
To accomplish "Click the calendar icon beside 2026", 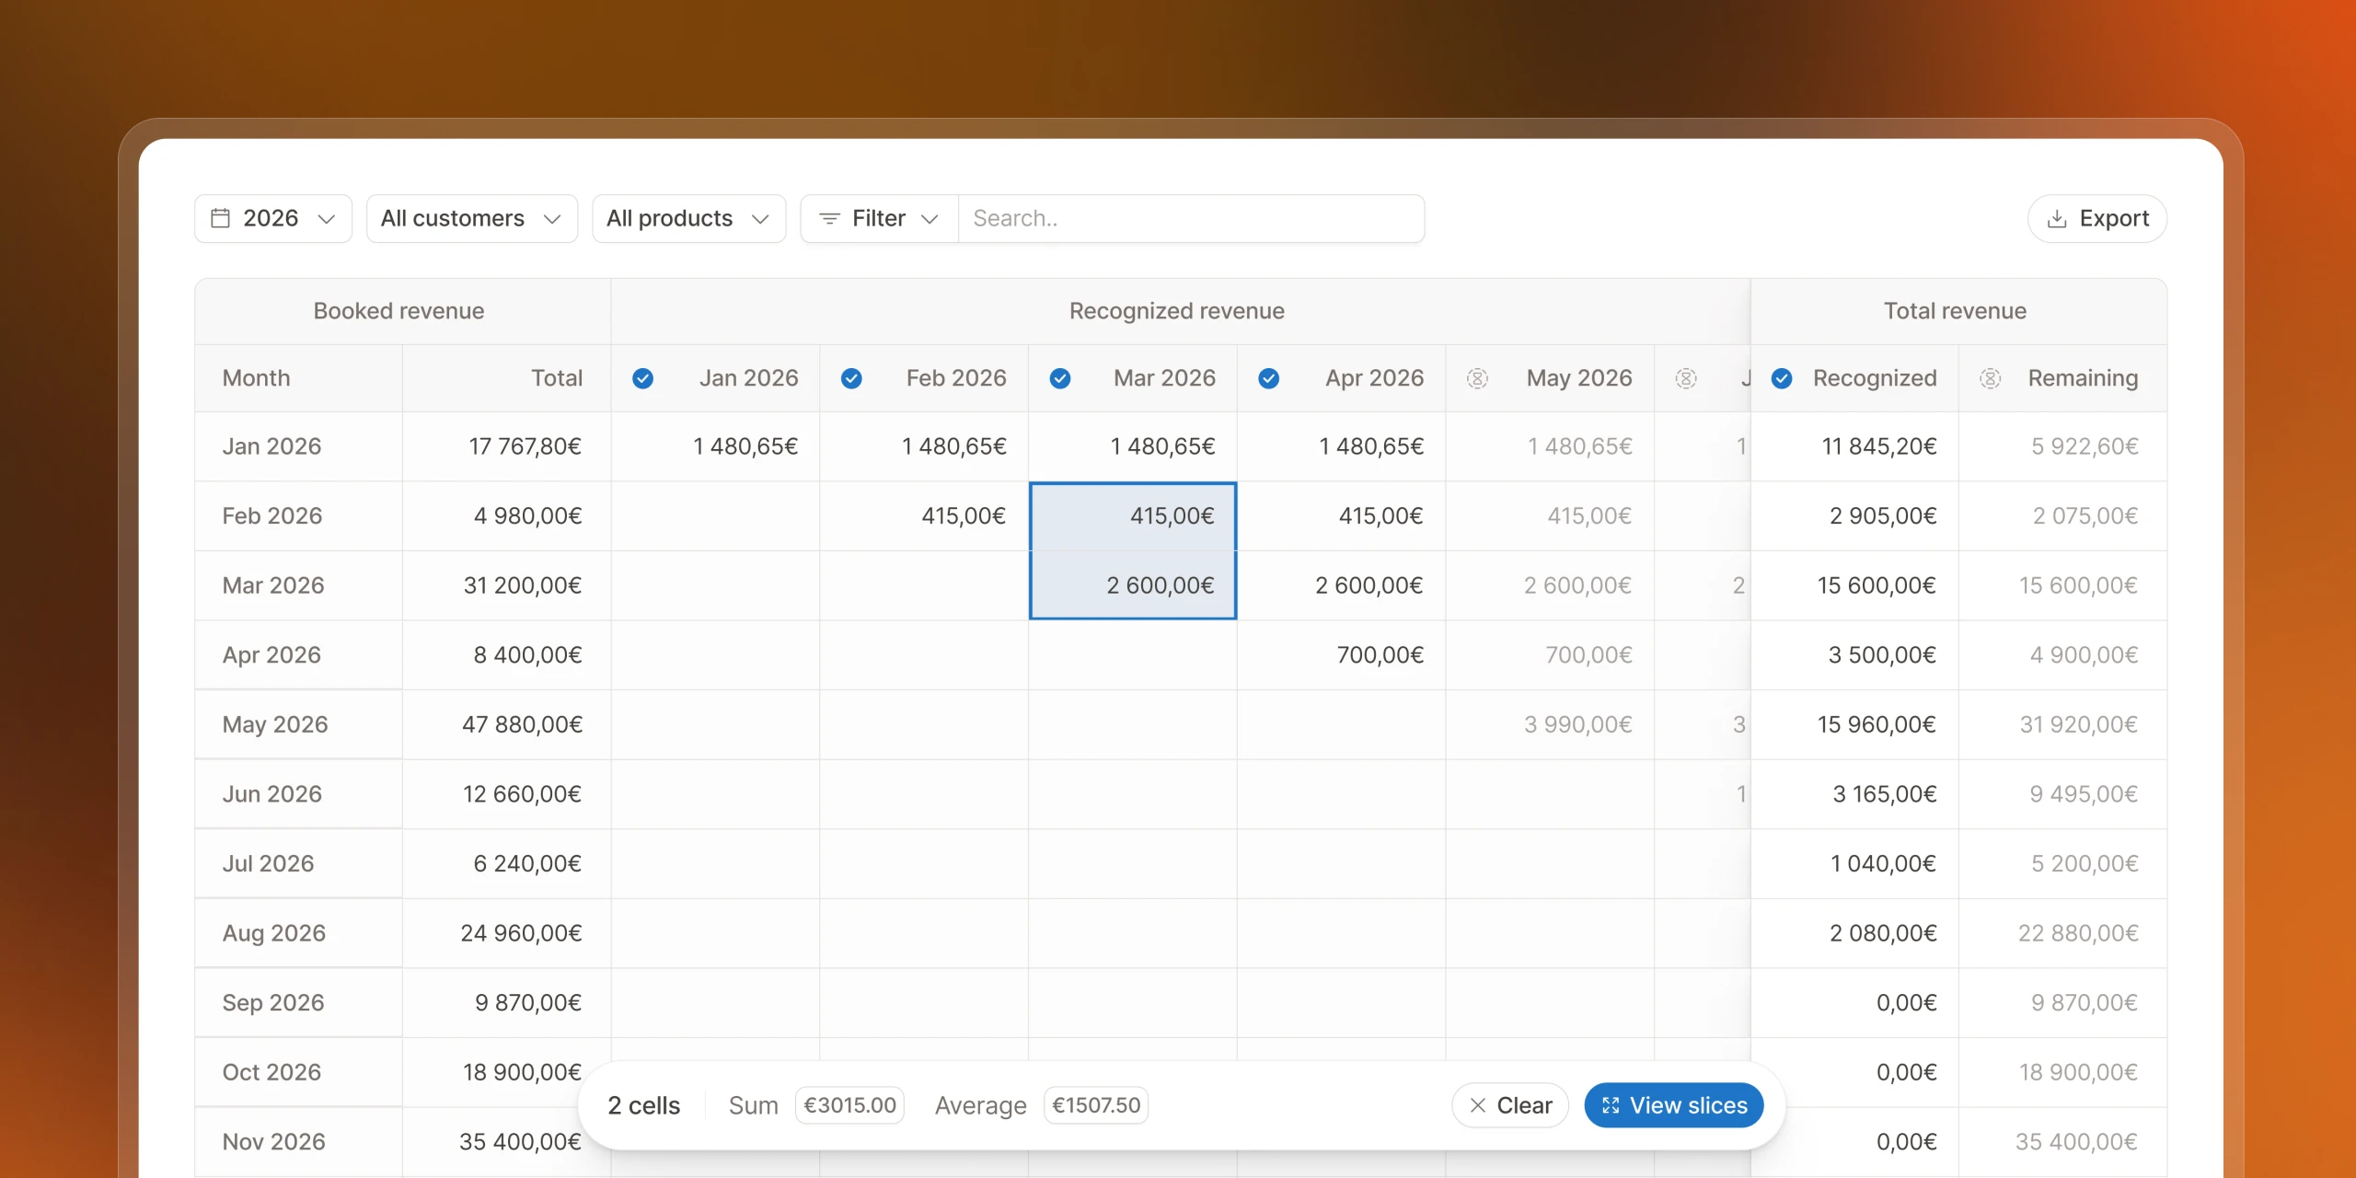I will 220,218.
